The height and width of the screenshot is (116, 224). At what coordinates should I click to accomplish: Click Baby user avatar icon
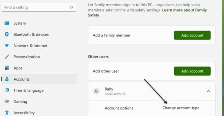[x=96, y=91]
